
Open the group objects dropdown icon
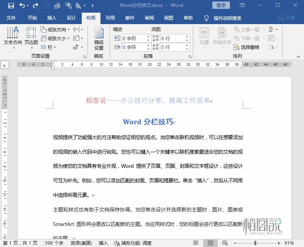click(273, 38)
